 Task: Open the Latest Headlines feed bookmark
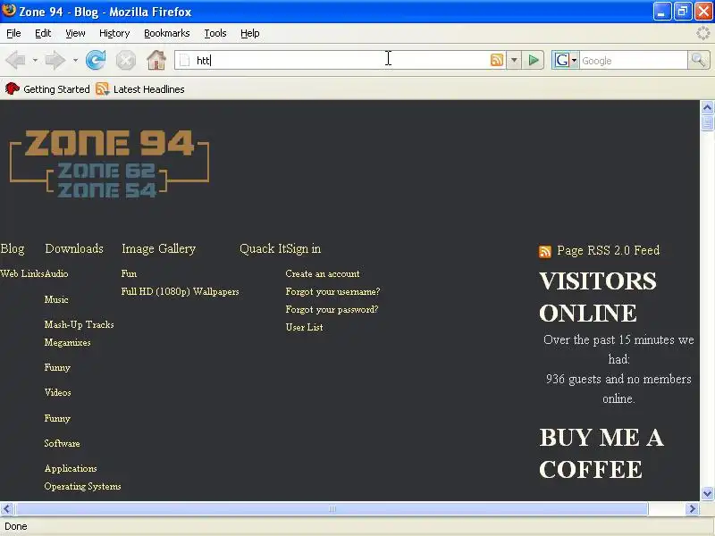click(140, 89)
